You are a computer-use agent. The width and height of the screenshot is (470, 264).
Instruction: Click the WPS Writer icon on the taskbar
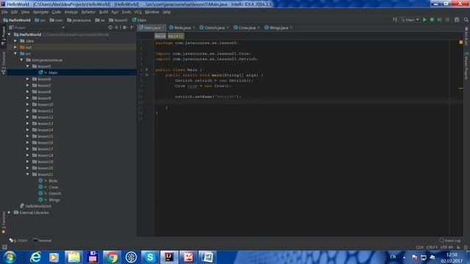pos(207,257)
